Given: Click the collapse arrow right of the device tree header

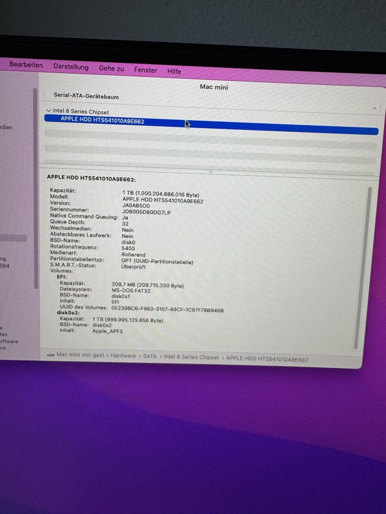Looking at the screenshot, I should [x=374, y=108].
